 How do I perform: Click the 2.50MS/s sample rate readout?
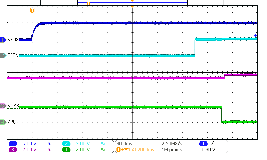pyautogui.click(x=172, y=144)
